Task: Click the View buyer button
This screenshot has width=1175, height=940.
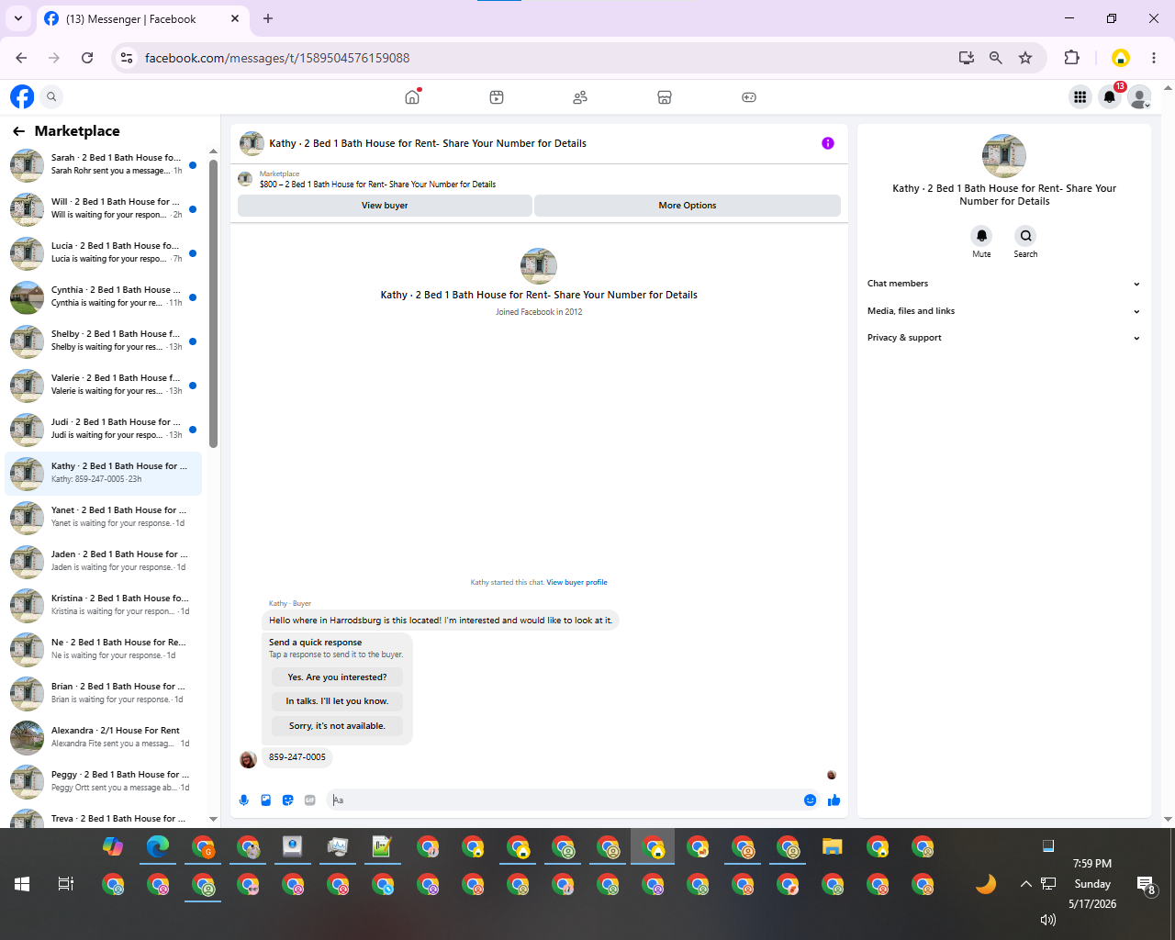Action: click(x=385, y=206)
